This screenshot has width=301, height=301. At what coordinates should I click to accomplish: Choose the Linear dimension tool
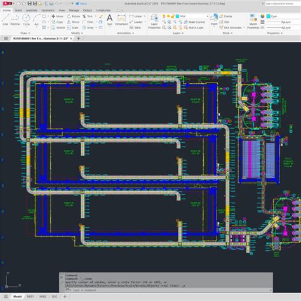[x=136, y=17]
